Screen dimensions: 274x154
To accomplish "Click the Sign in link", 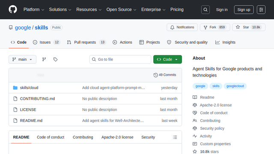I will click(222, 9).
